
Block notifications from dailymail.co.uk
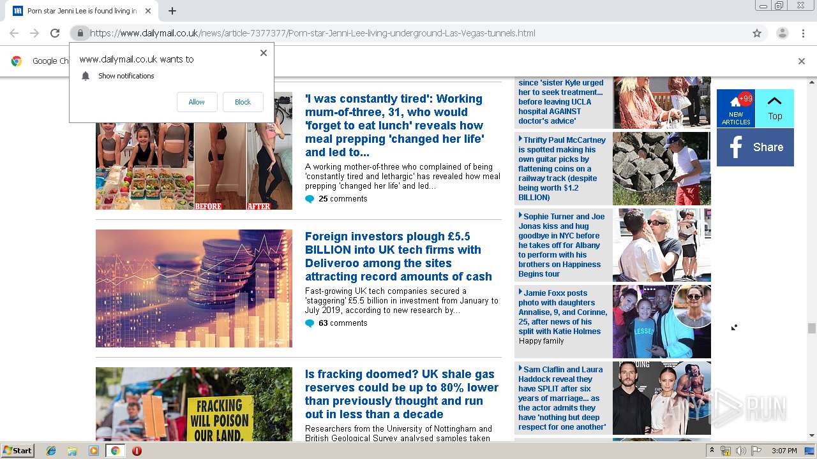tap(243, 102)
